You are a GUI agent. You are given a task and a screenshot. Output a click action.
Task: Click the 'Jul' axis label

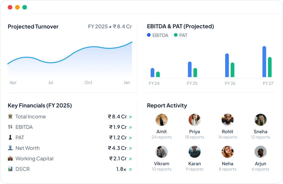[x=51, y=82]
